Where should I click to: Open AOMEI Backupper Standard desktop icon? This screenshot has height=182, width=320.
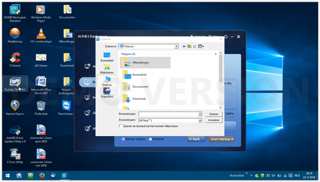tap(15, 13)
